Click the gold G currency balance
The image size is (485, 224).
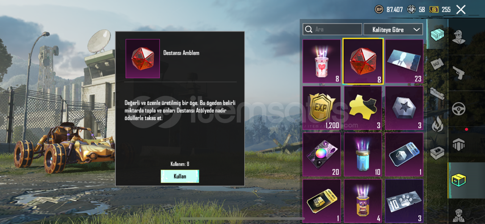coord(440,9)
